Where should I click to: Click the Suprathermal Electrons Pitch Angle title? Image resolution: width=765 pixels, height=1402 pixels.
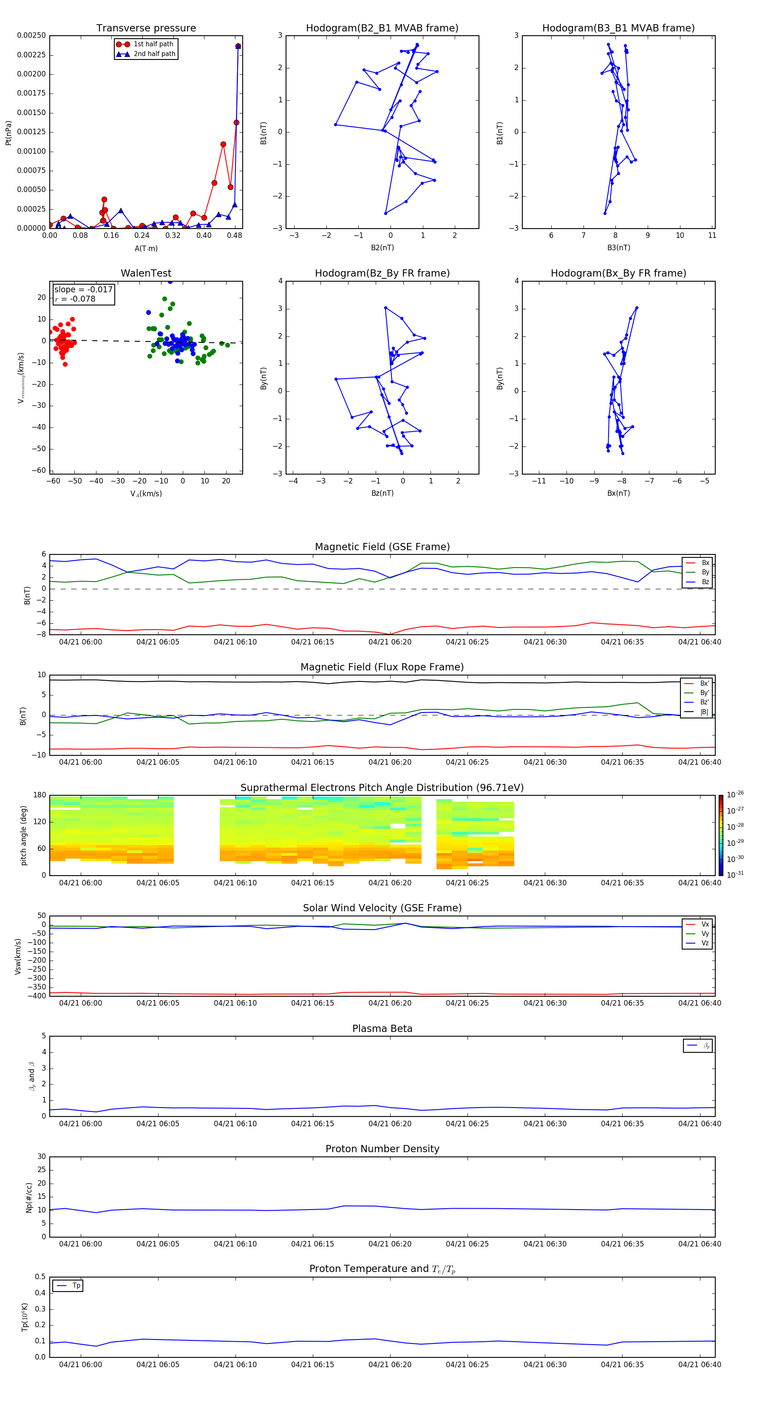pos(382,788)
